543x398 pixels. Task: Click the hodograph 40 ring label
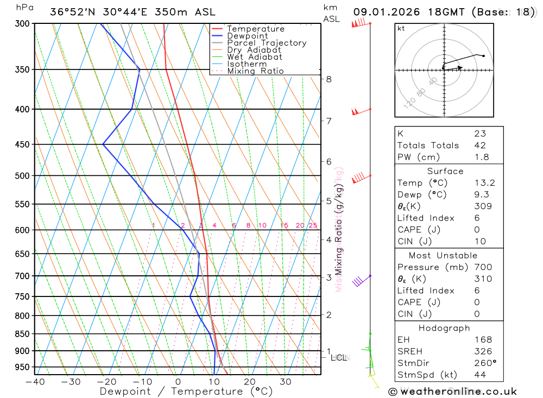(433, 81)
